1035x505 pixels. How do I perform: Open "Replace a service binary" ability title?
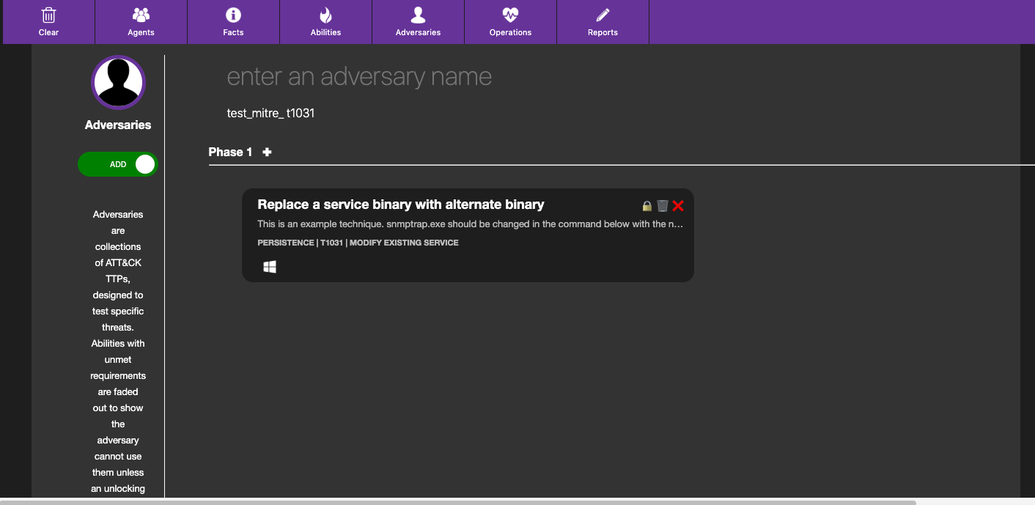[x=400, y=204]
